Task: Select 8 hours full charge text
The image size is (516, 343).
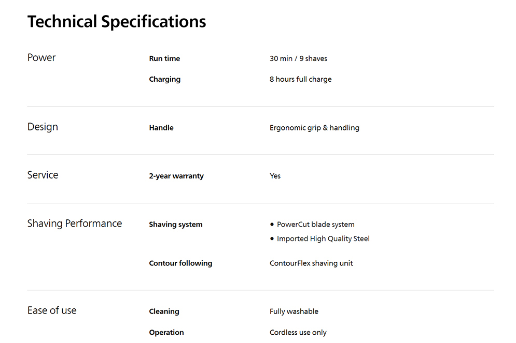Action: click(300, 80)
